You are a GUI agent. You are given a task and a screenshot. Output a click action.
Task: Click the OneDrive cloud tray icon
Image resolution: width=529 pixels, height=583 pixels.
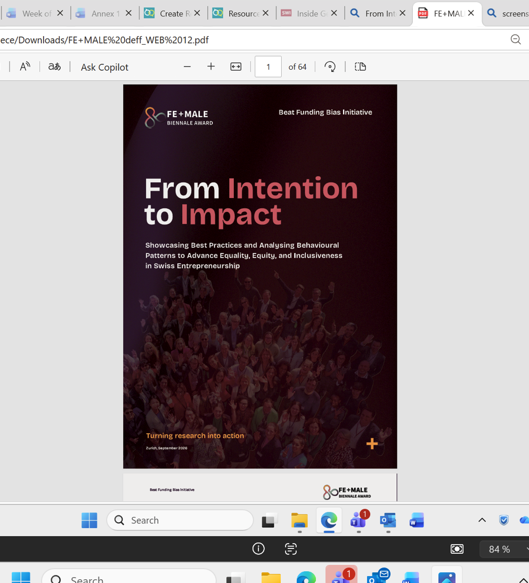coord(524,520)
